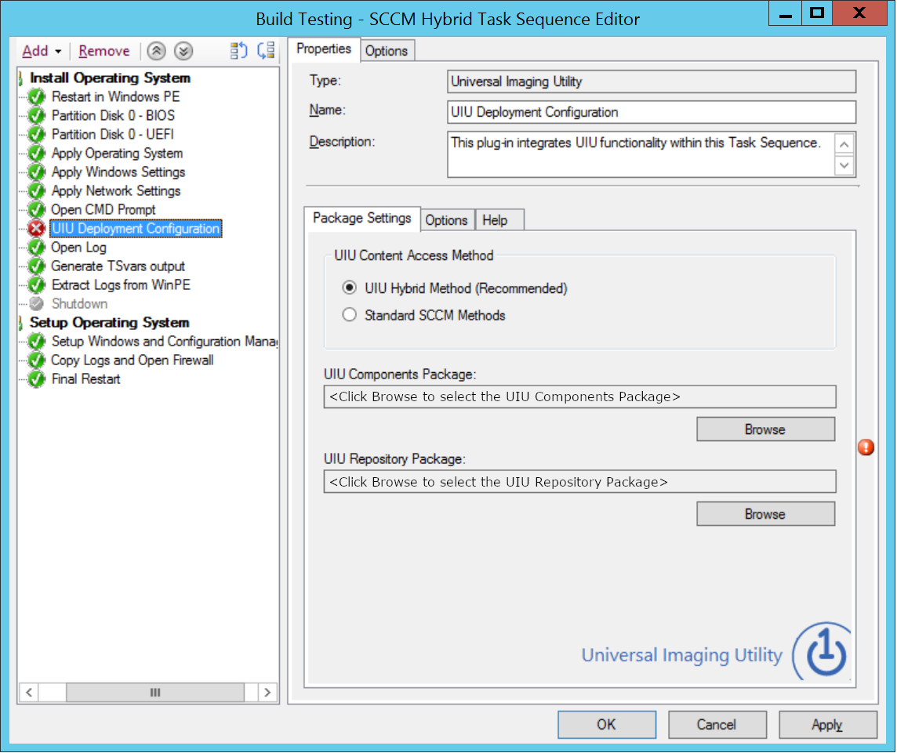897x753 pixels.
Task: Select the Partition Disk 0 - BIOS step
Action: (113, 115)
